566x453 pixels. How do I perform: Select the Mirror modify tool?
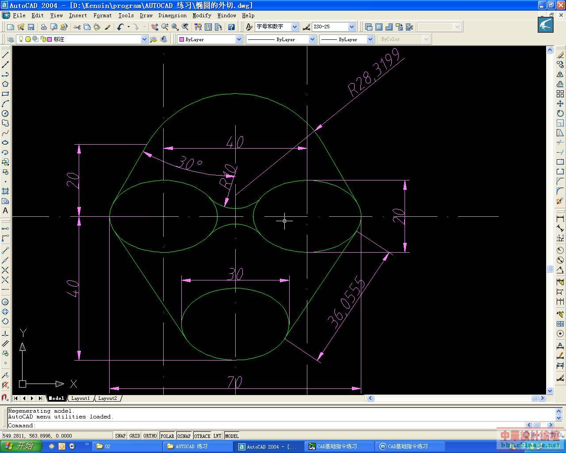(560, 74)
